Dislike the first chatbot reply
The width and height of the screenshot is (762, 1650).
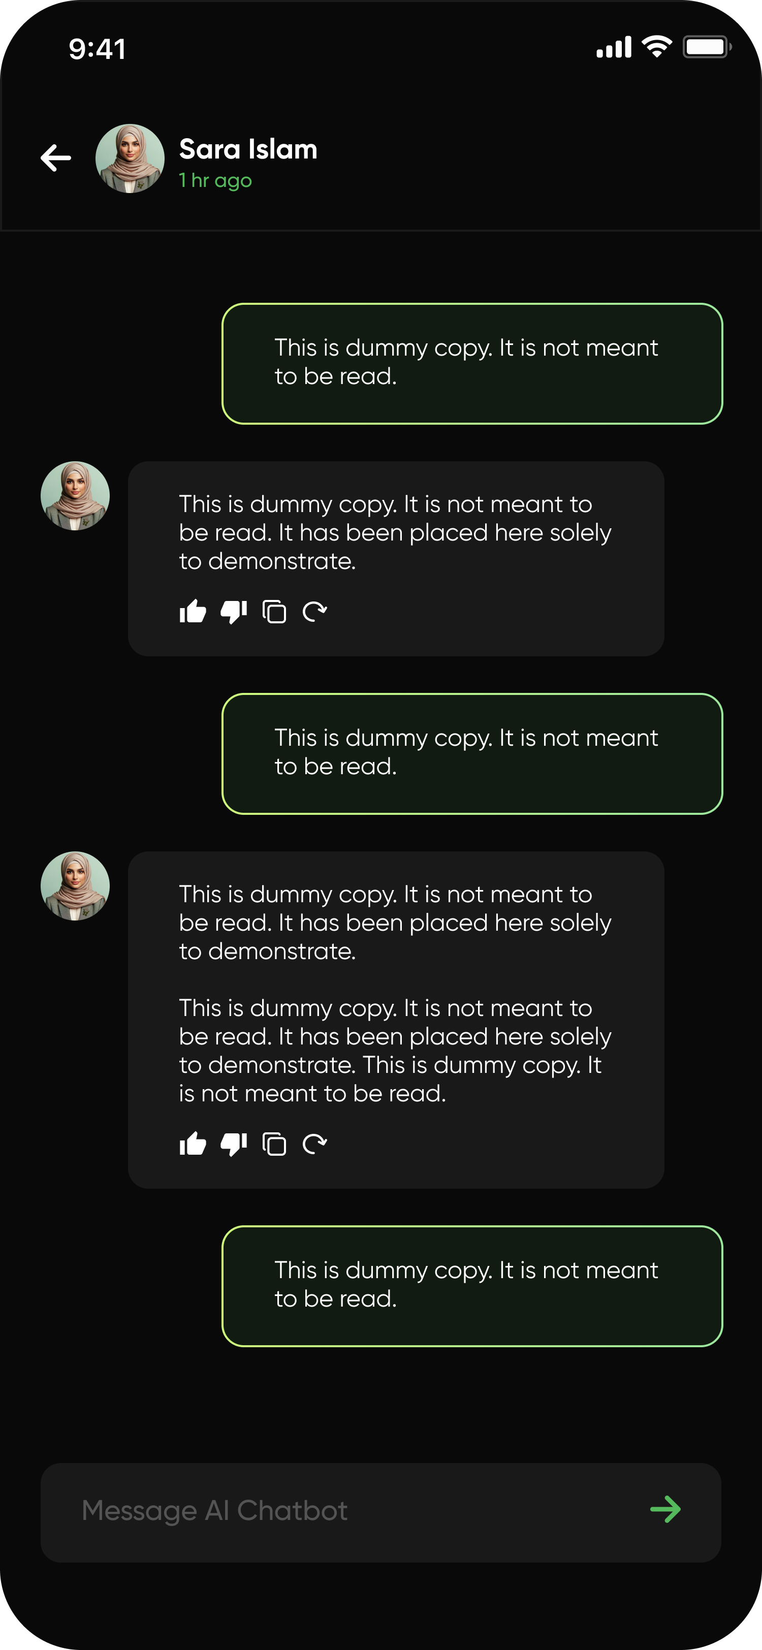coord(234,612)
